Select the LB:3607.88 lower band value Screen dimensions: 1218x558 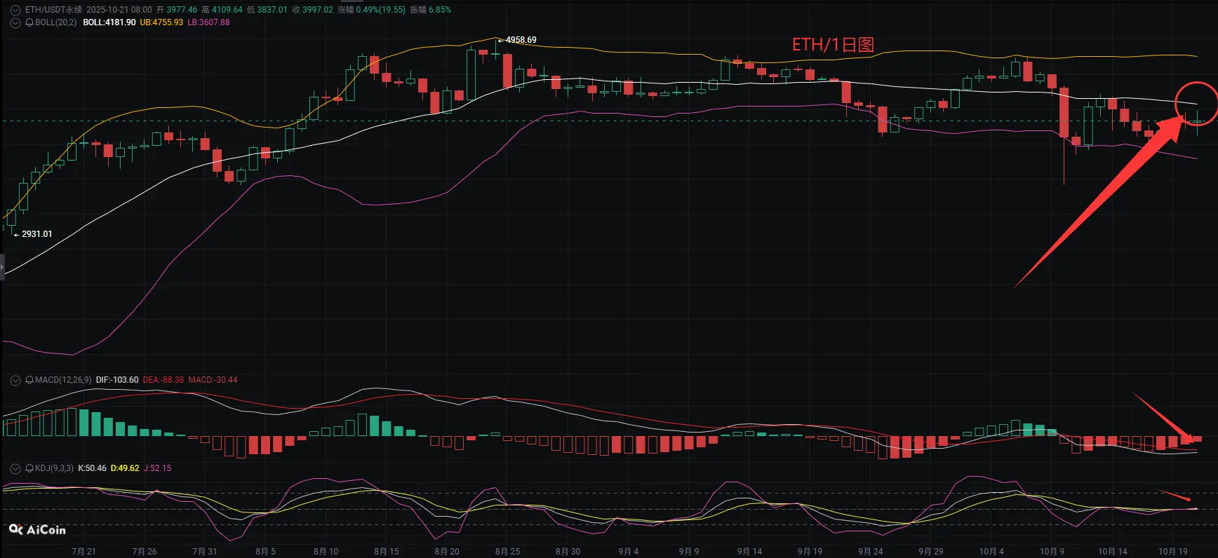(x=208, y=22)
